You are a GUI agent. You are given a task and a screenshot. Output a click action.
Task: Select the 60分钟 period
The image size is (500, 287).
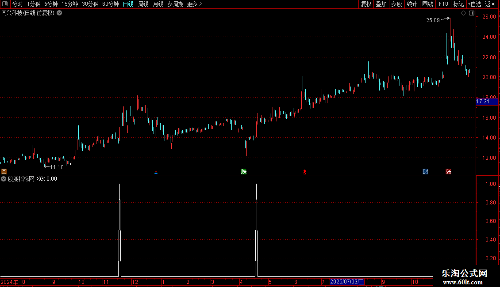(x=111, y=4)
